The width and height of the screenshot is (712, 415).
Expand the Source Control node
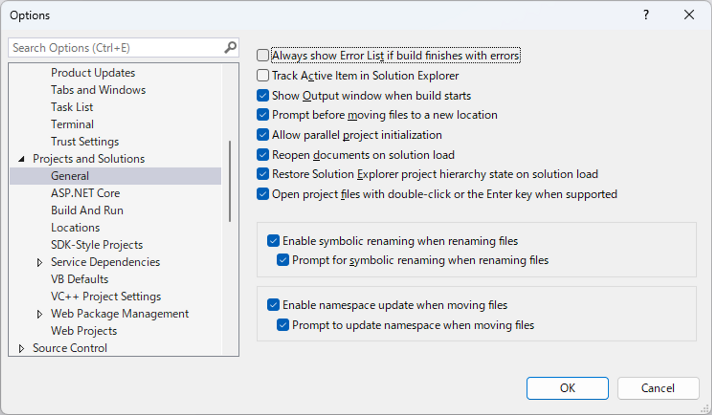pyautogui.click(x=21, y=349)
